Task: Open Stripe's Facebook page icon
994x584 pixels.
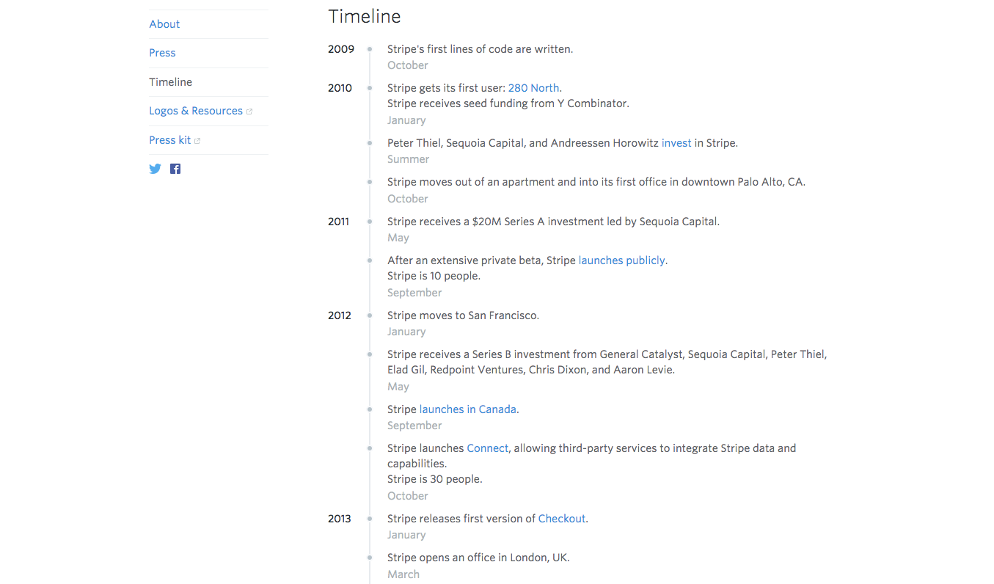Action: coord(175,169)
